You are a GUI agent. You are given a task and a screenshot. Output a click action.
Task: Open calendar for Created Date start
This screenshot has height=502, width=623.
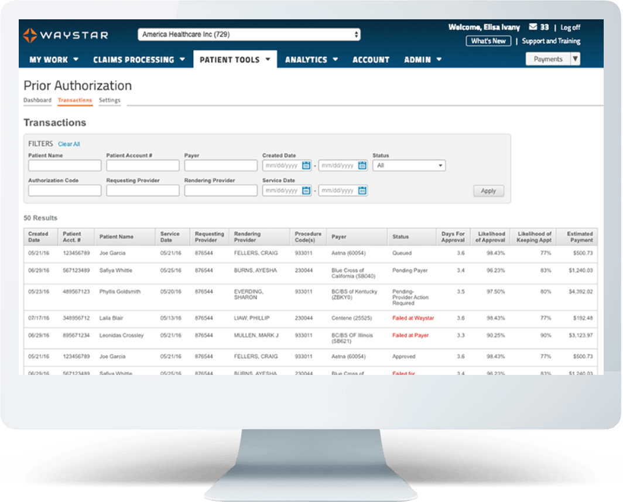[x=306, y=166]
